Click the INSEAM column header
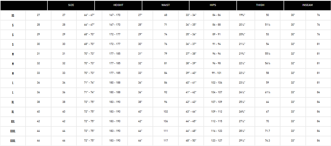 307,5
